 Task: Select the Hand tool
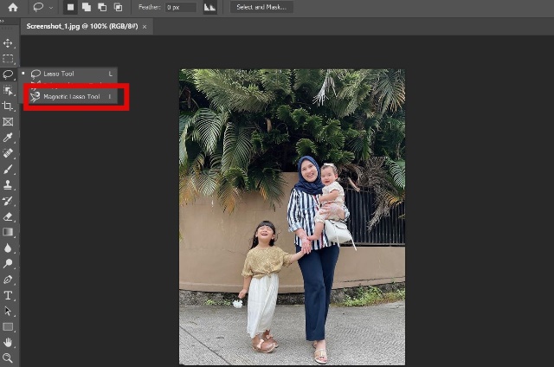[8, 342]
